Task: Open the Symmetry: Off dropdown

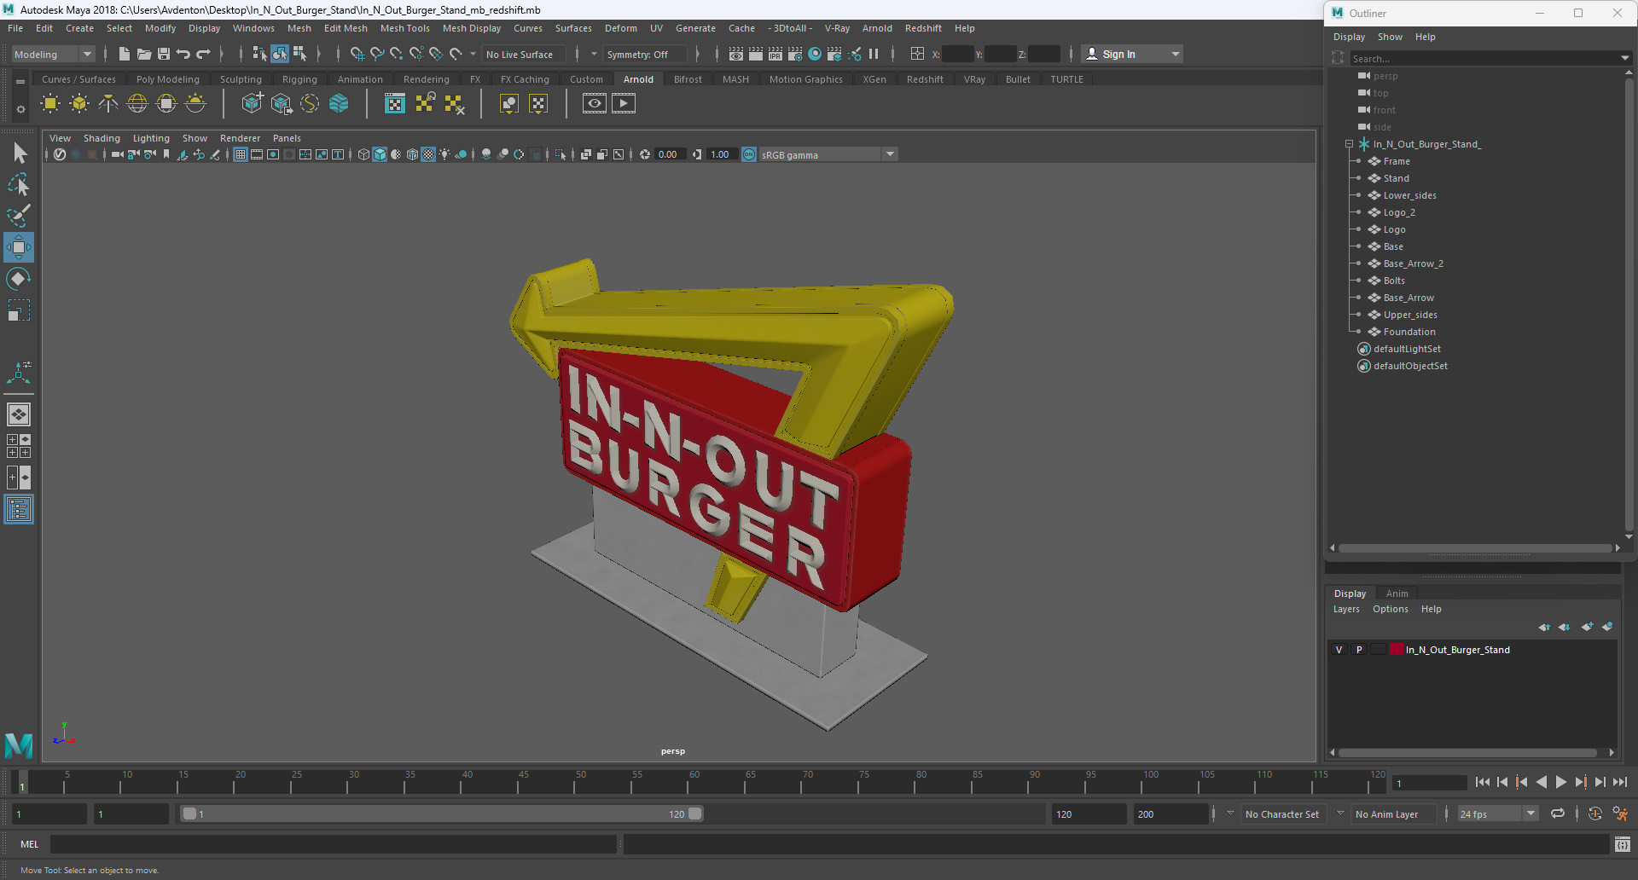Action: [644, 54]
